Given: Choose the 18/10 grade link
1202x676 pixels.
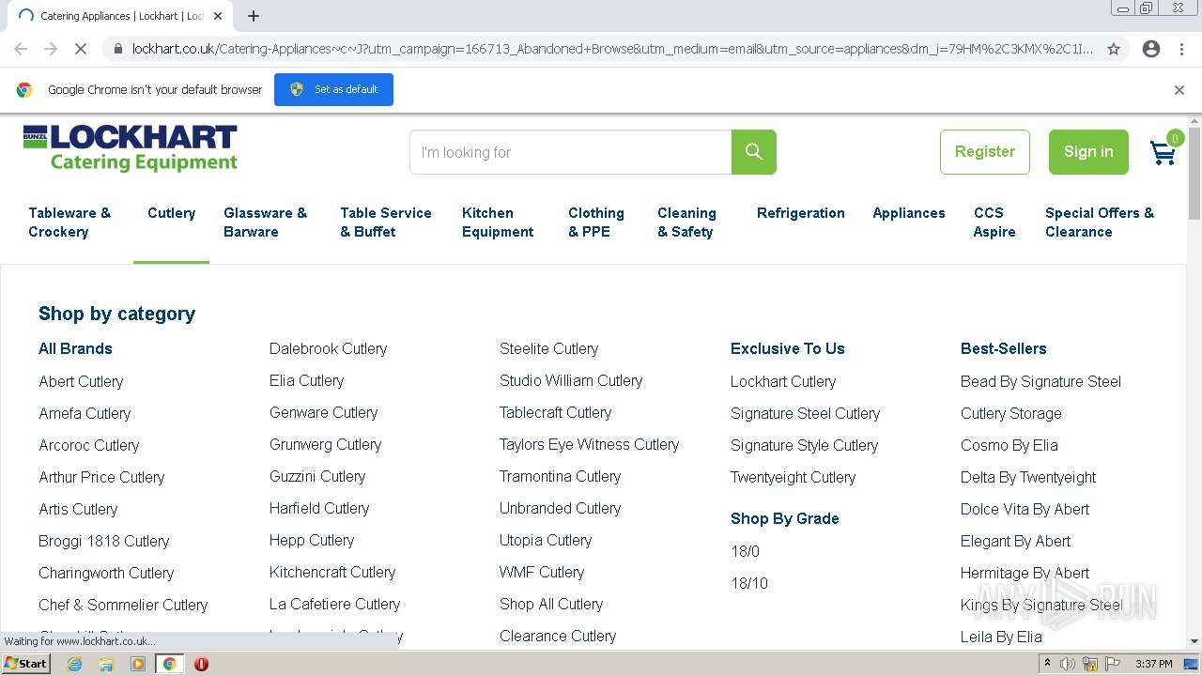Looking at the screenshot, I should pos(749,583).
